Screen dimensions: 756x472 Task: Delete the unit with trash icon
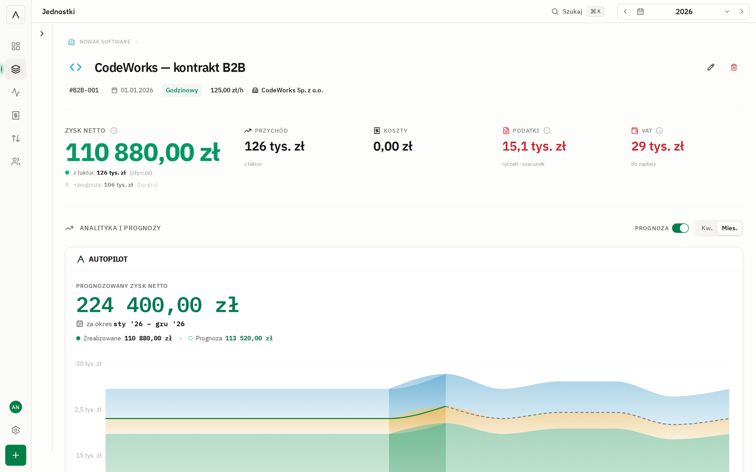(x=734, y=67)
